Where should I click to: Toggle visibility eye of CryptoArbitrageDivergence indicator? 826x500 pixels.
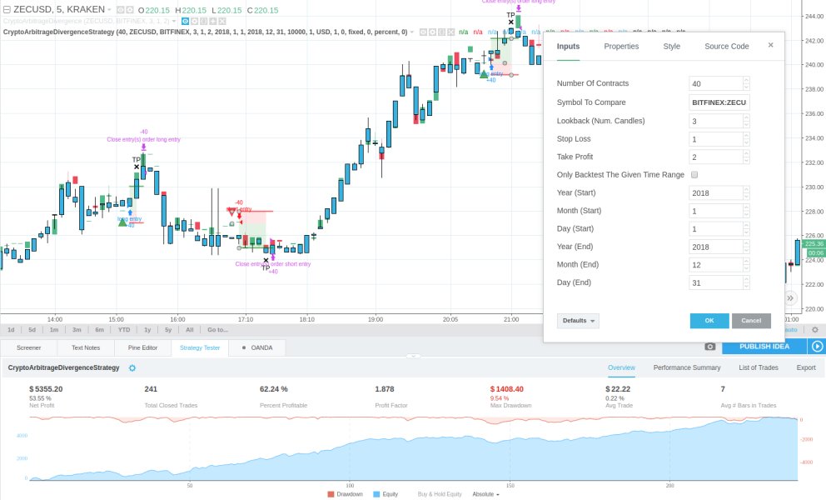185,21
